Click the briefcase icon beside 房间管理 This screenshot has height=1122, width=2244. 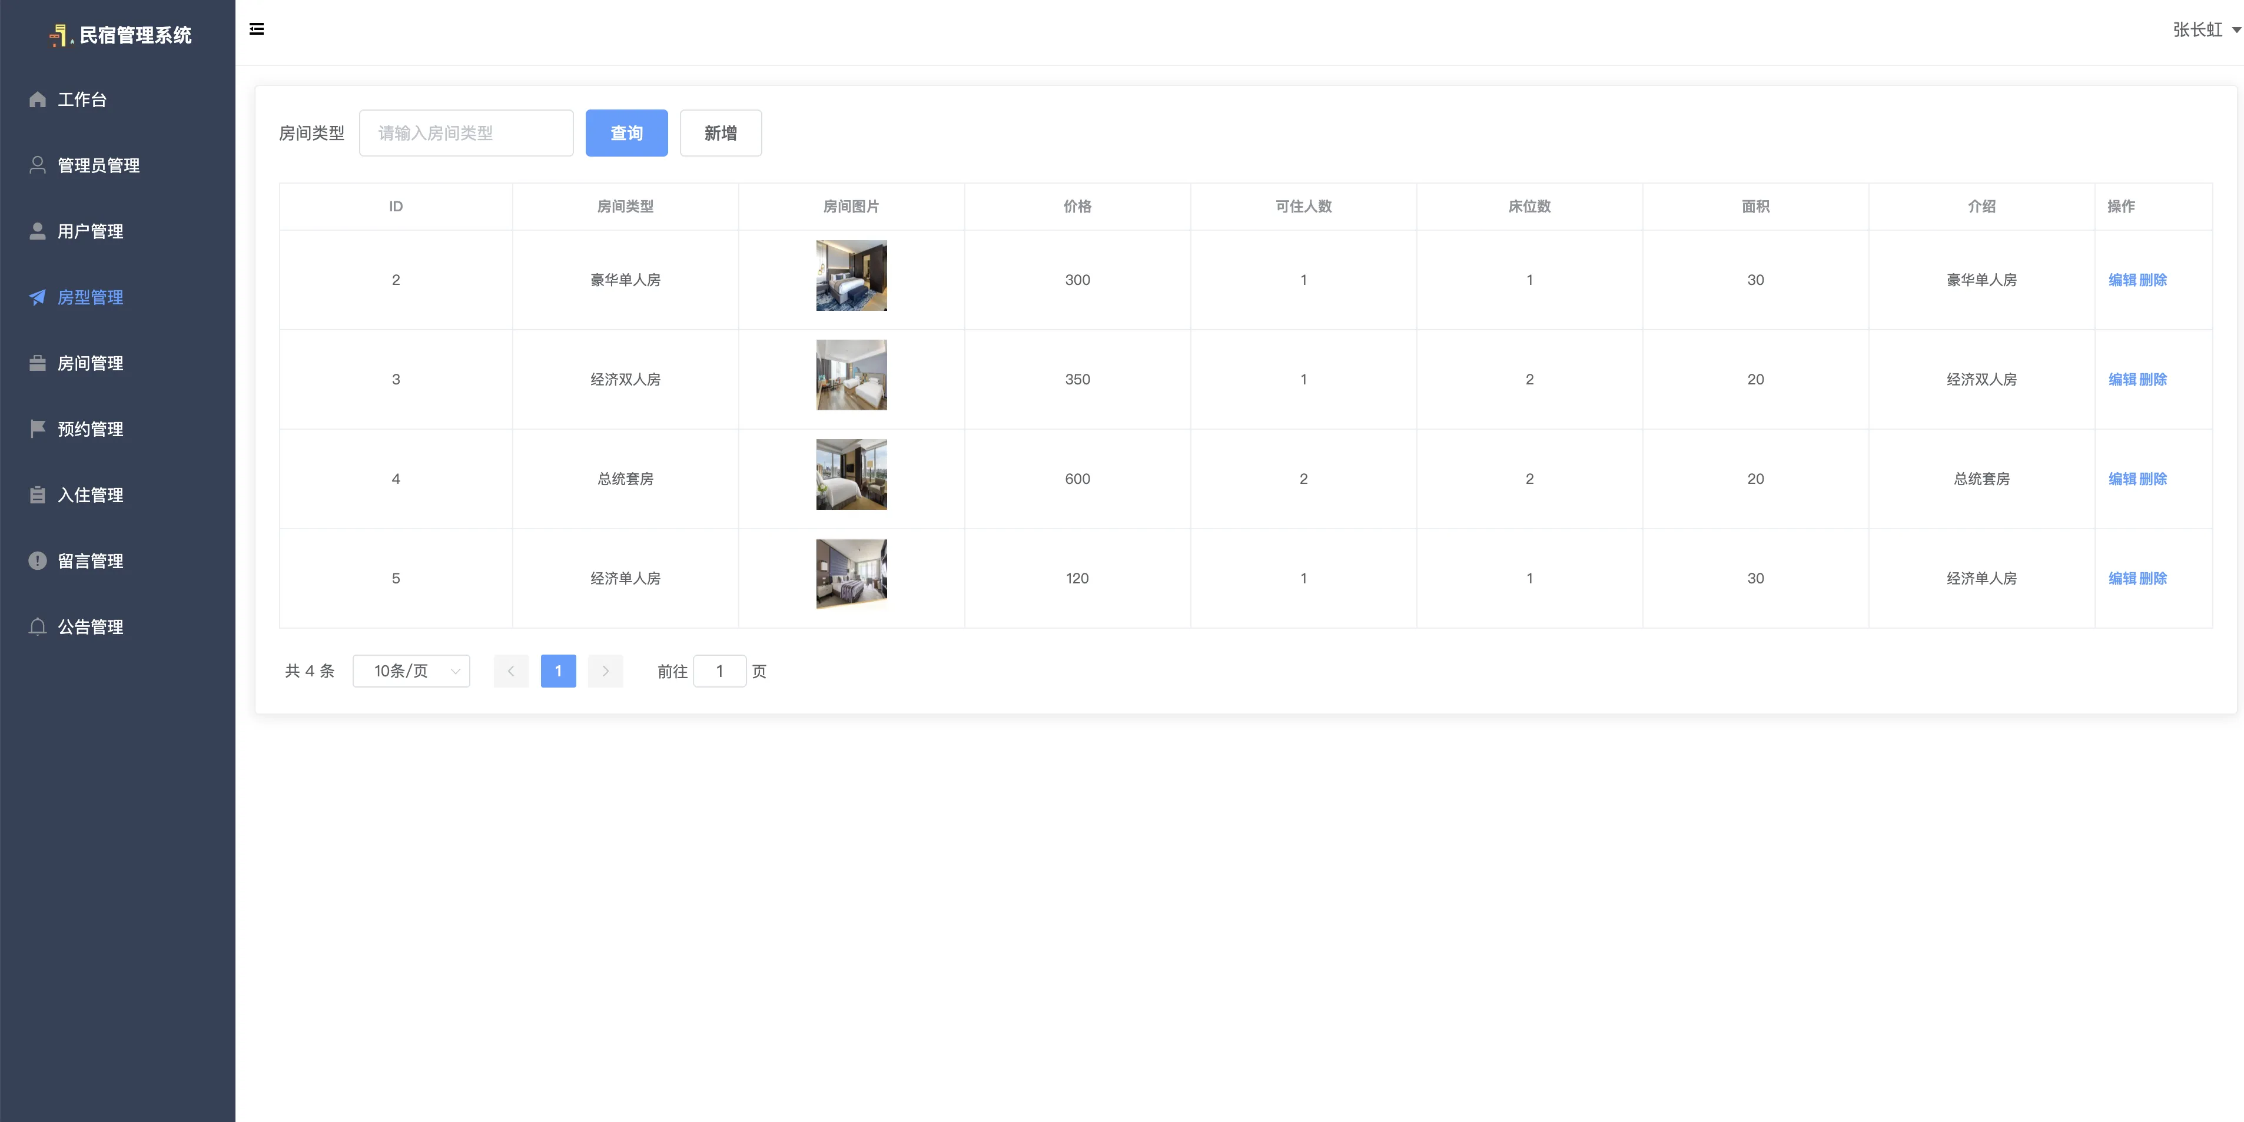point(38,363)
